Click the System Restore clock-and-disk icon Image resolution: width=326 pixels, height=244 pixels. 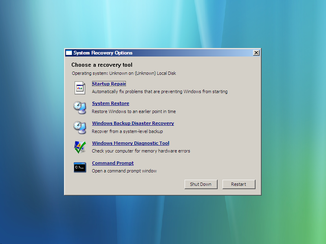80,107
